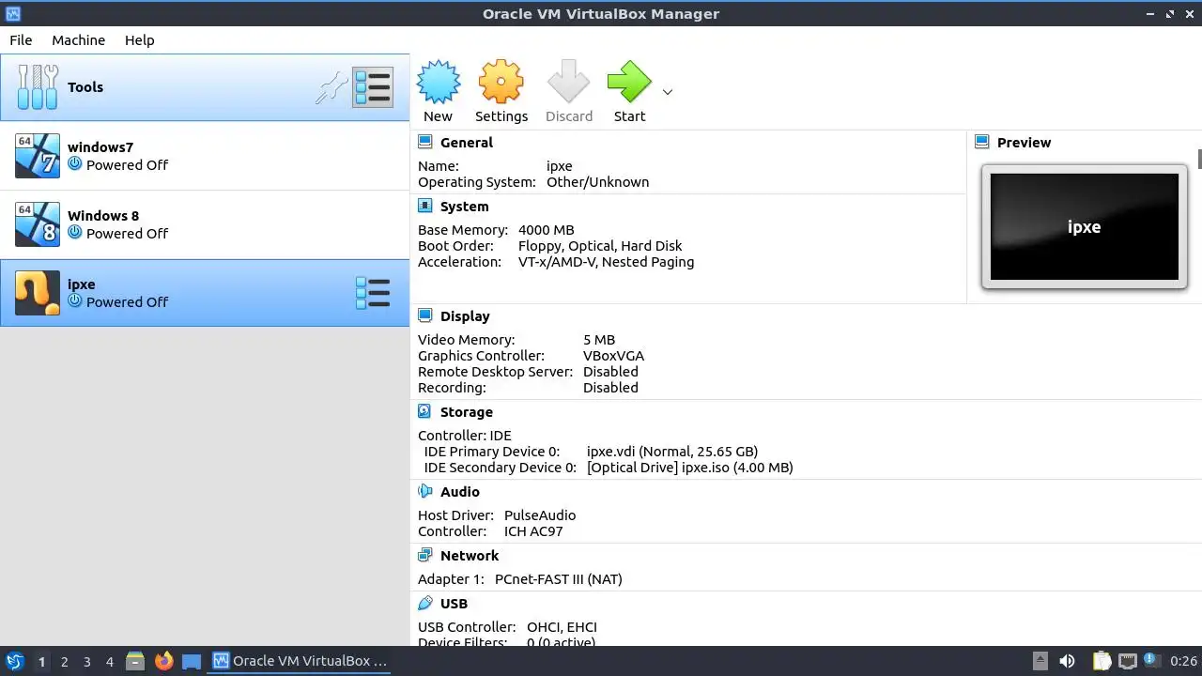Click the Network adapter icon
Viewport: 1202px width, 676px height.
(425, 555)
